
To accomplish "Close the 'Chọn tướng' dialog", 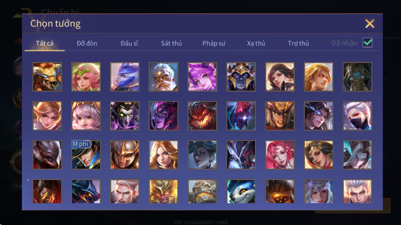I will (x=370, y=24).
